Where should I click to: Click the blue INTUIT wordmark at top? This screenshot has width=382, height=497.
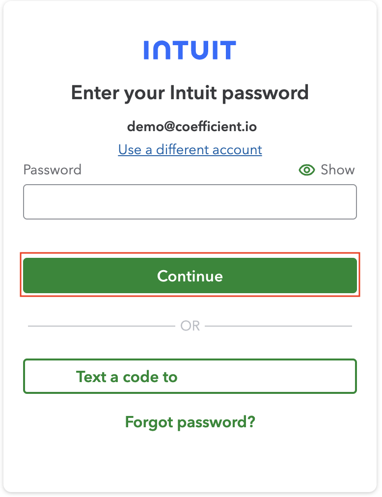click(x=190, y=50)
